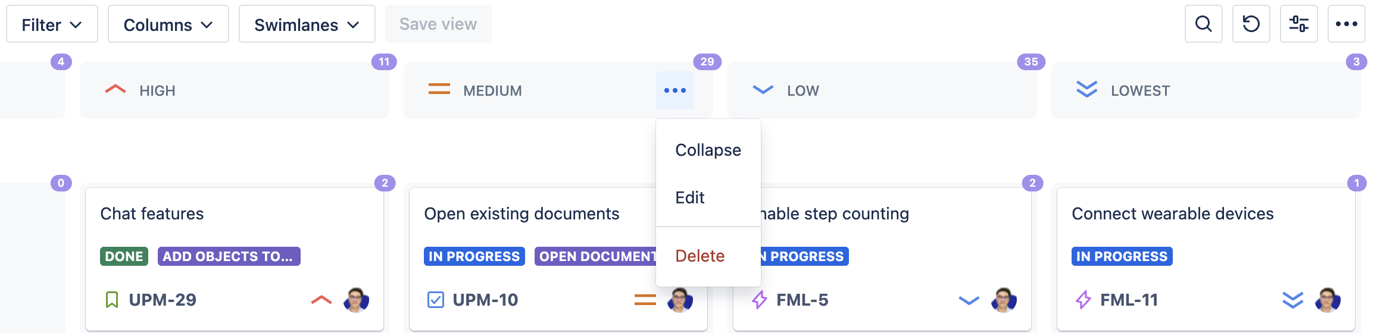Open the view settings sliders icon
The image size is (1374, 333).
point(1298,24)
